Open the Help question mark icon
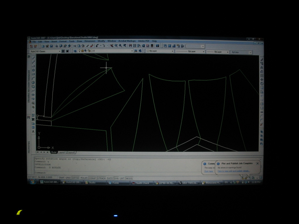Screen dimensions: 299x224 pos(157,46)
